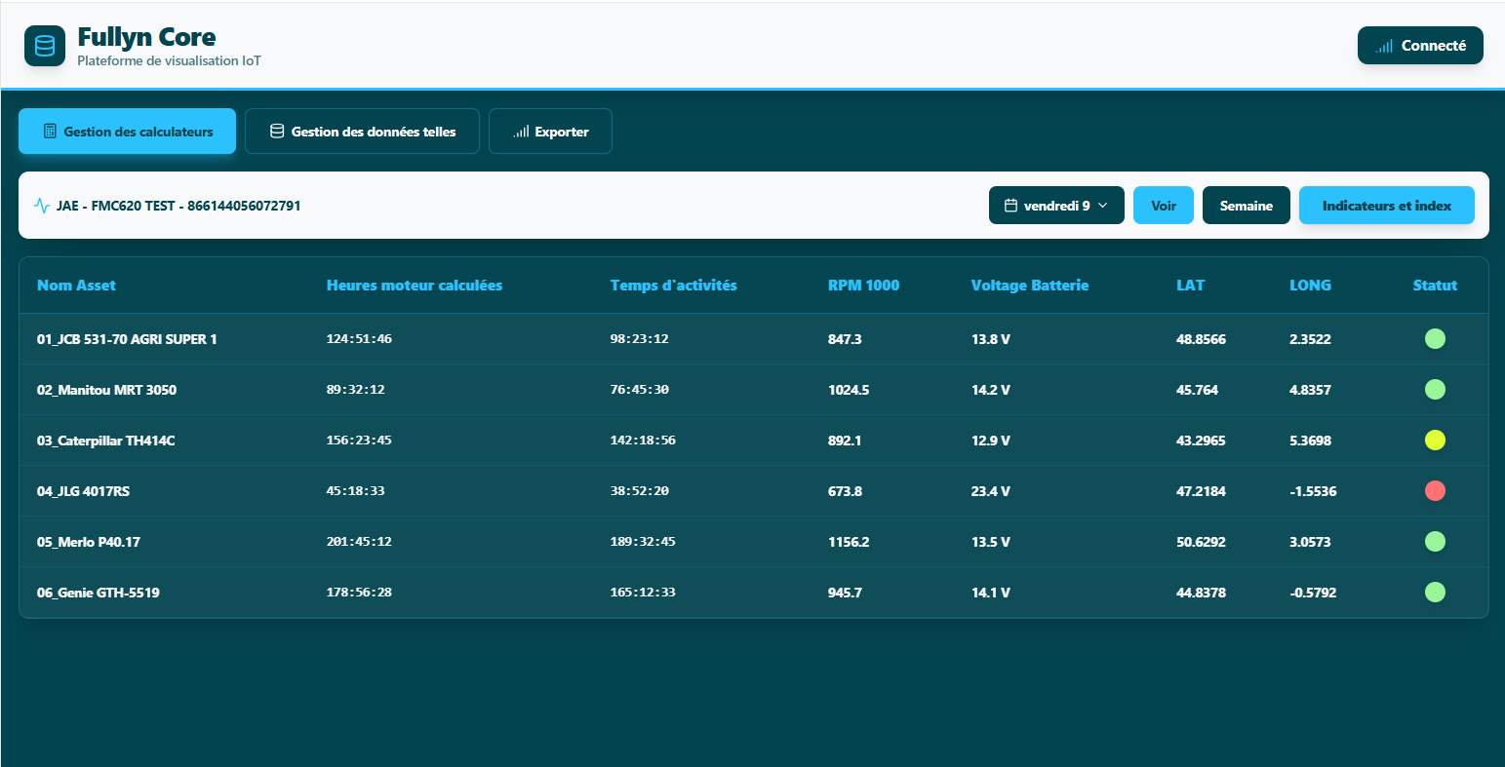The image size is (1505, 767).
Task: Click battery voltage 23.4 V
Action: [x=991, y=491]
